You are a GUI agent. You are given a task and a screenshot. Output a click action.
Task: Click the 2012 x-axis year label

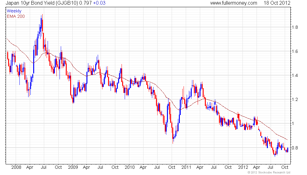pyautogui.click(x=243, y=167)
